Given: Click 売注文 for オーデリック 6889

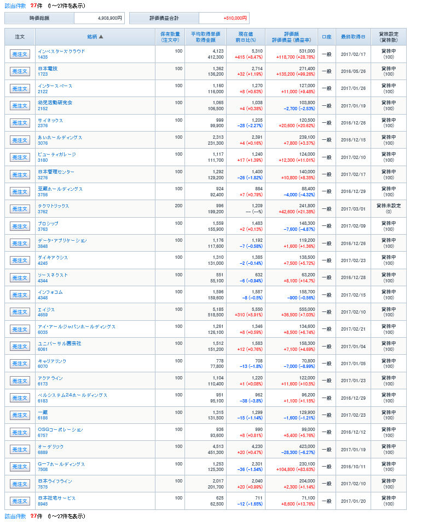Looking at the screenshot, I should (20, 450).
